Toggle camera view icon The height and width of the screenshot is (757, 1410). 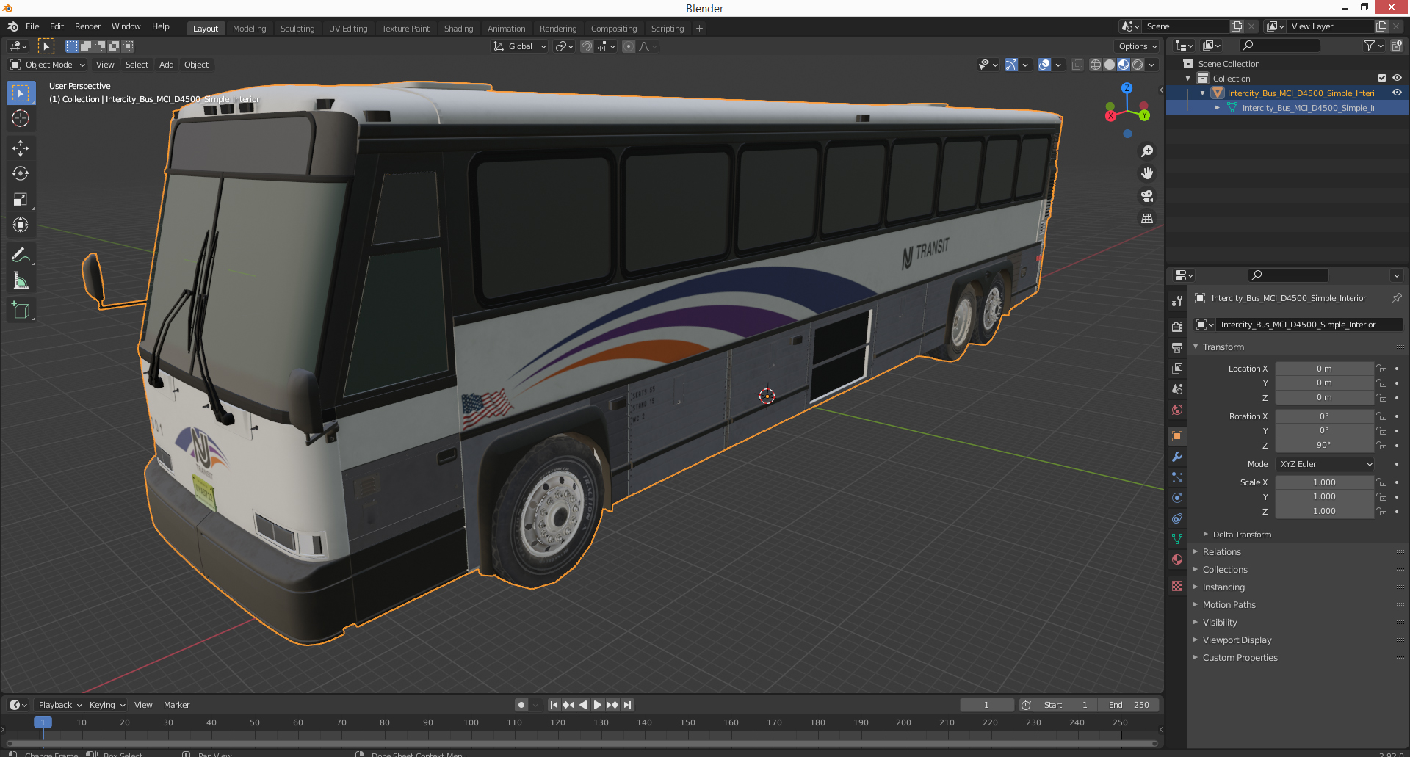[x=1146, y=196]
